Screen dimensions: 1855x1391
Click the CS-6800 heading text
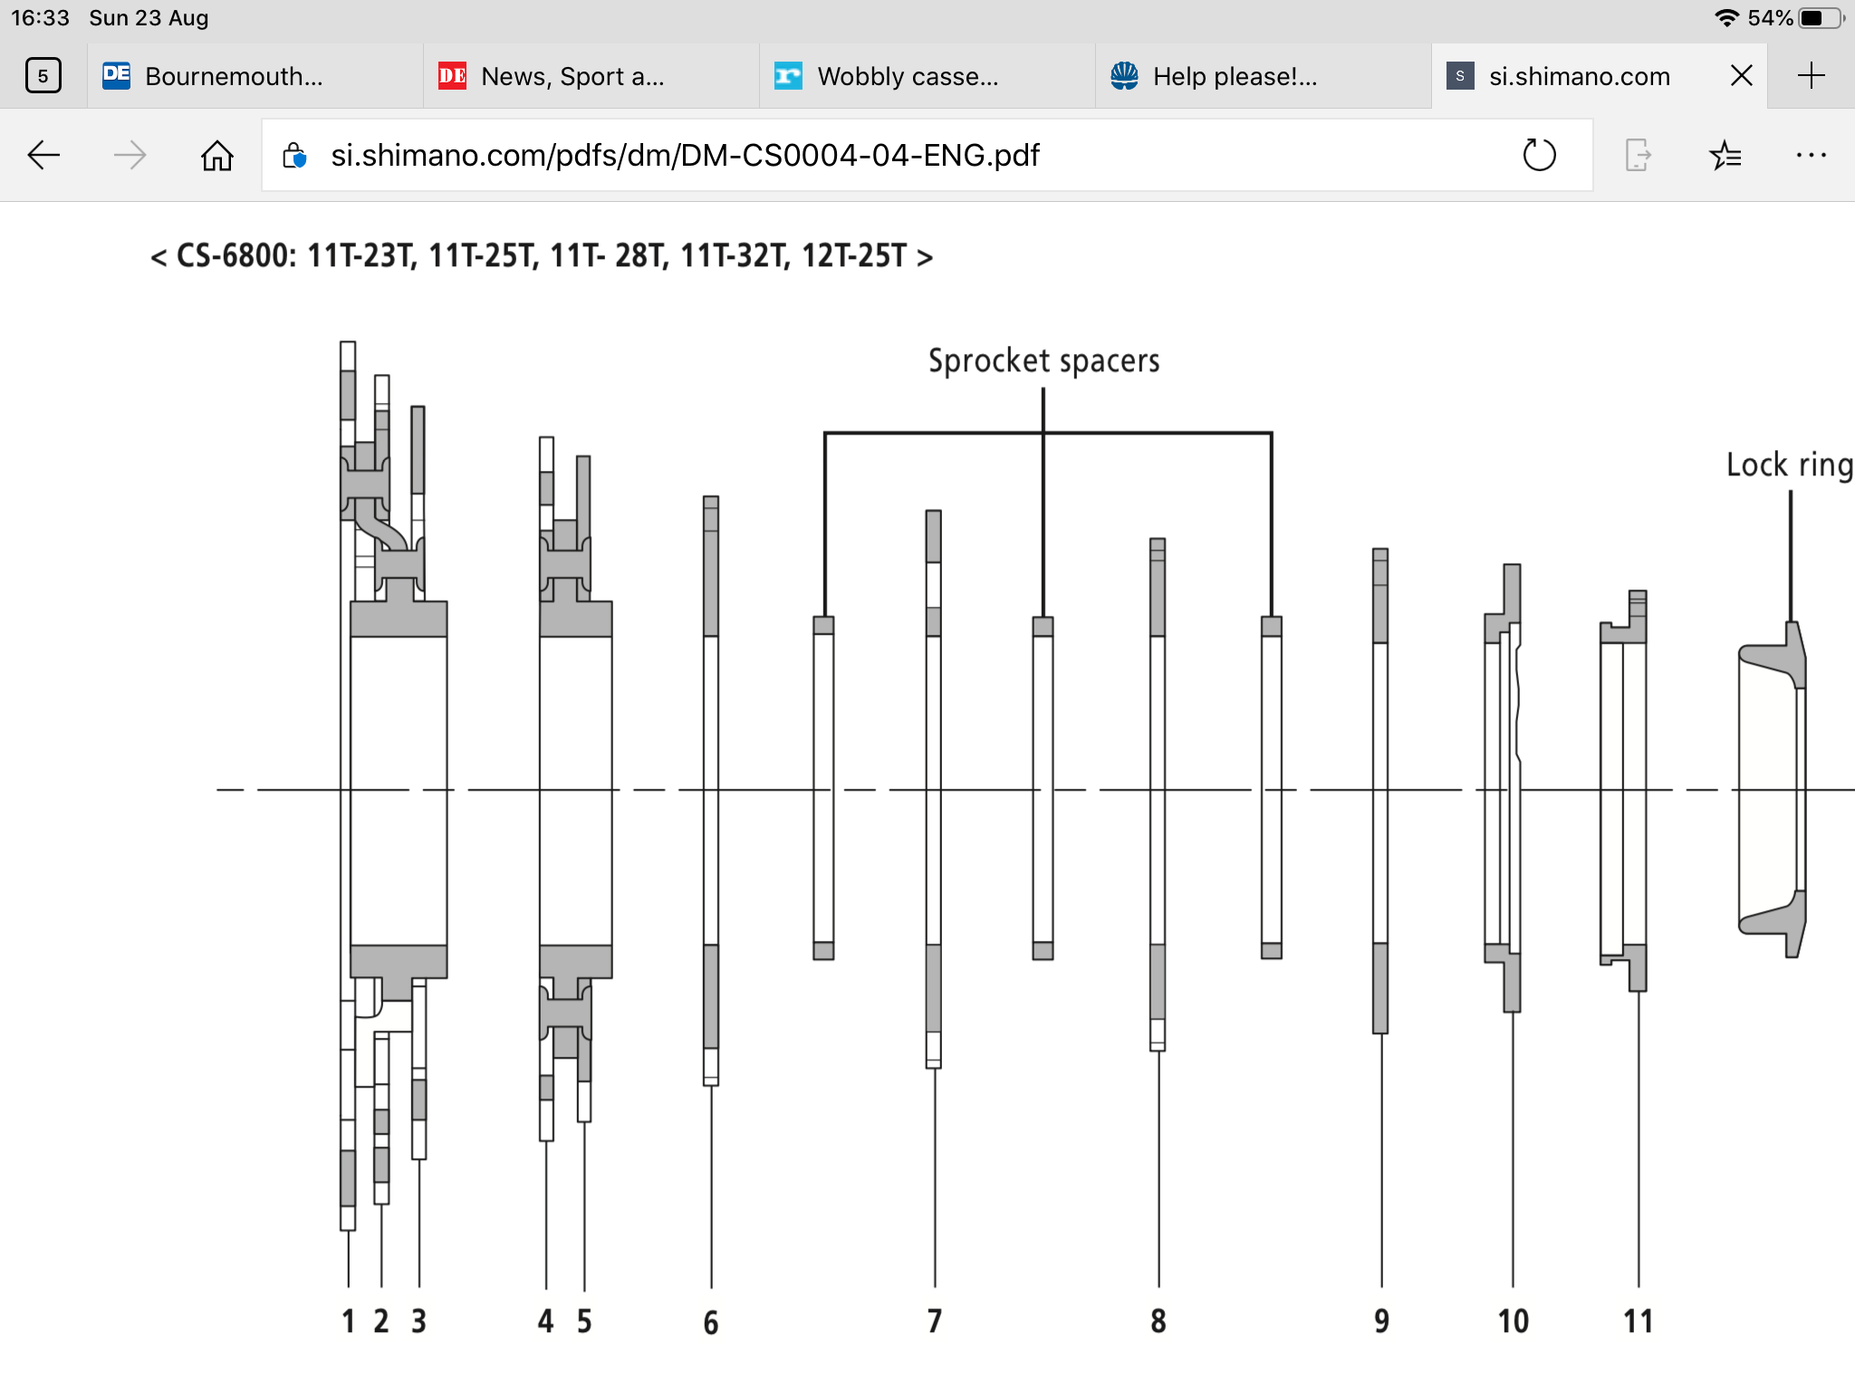click(x=542, y=256)
